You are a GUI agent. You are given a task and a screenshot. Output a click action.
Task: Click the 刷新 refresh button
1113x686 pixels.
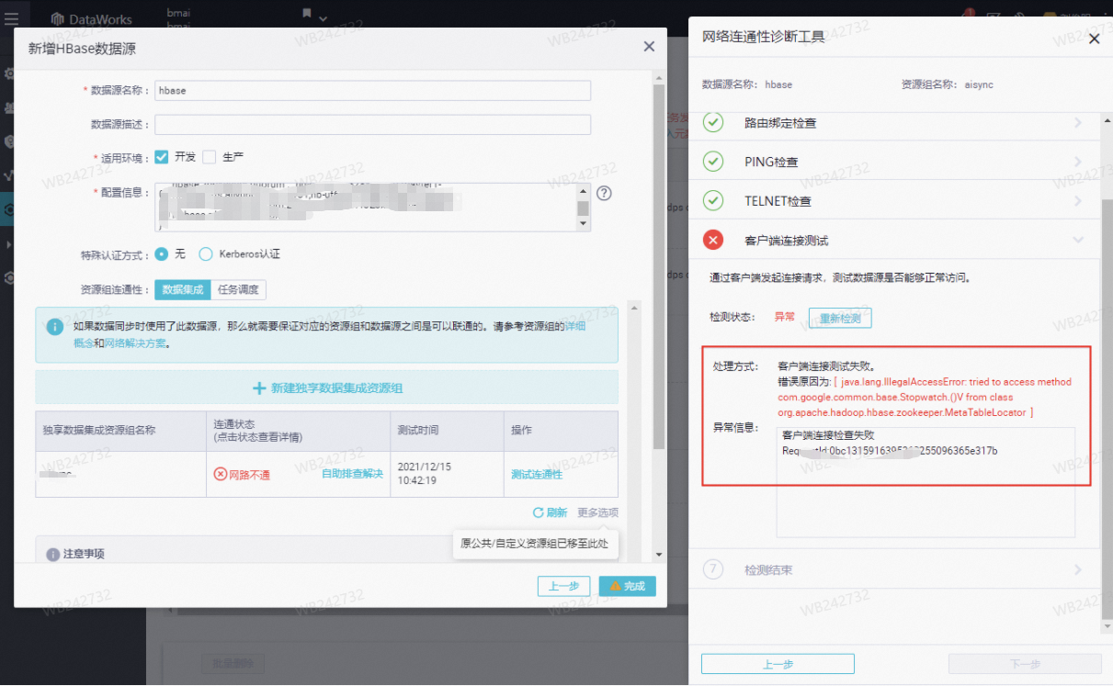click(x=550, y=512)
